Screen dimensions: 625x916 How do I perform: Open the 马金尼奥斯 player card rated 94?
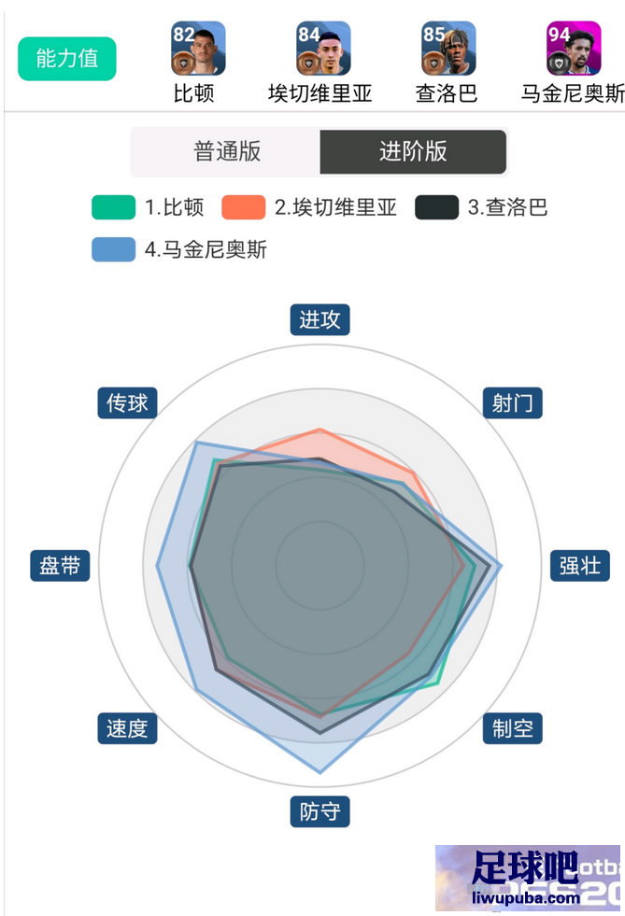[x=574, y=49]
